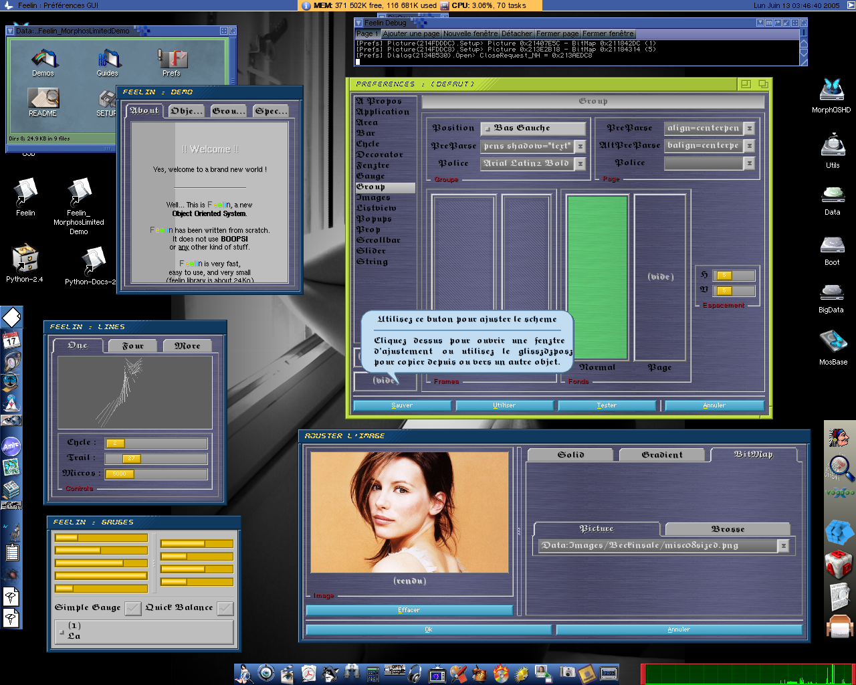This screenshot has width=856, height=685.
Task: Open Feelin_MorphosLimitedDemo desktop shortcut
Action: click(x=79, y=193)
